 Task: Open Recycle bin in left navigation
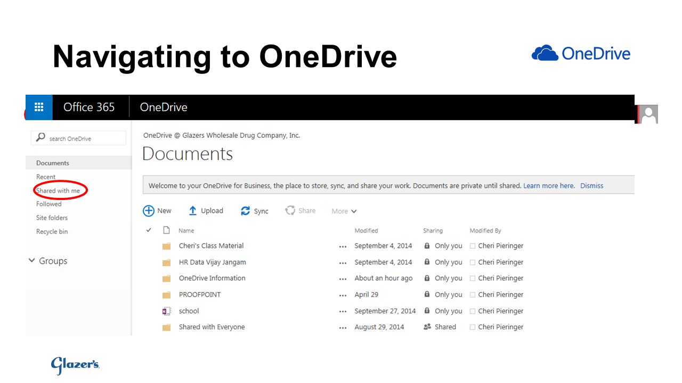pos(52,231)
